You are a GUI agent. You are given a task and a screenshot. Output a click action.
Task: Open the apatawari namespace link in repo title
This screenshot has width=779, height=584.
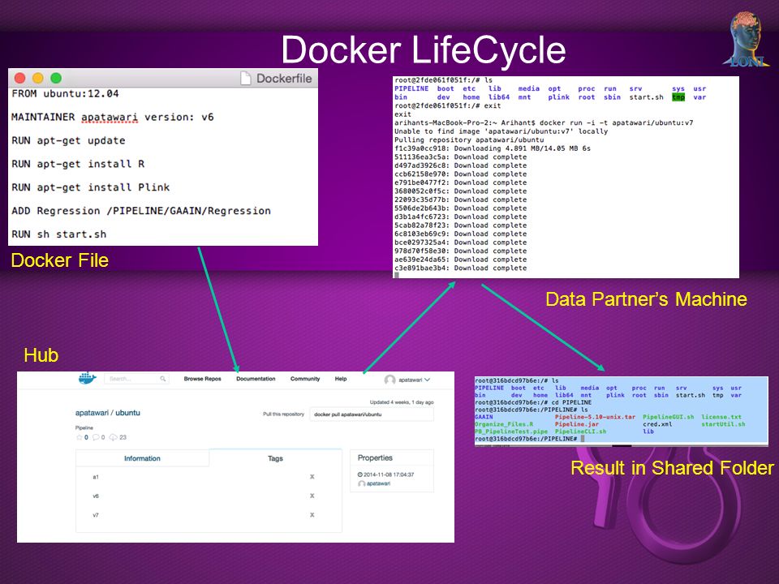click(x=92, y=413)
